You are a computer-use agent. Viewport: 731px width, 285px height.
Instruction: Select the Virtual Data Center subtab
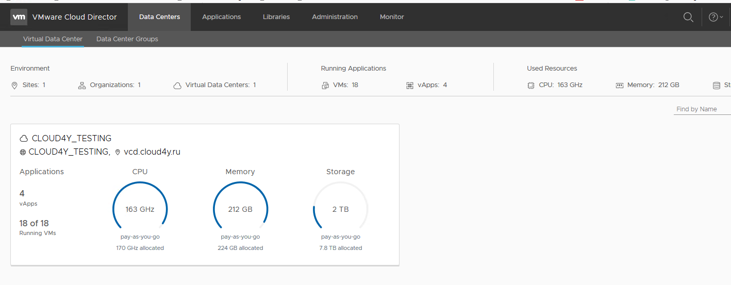(53, 39)
